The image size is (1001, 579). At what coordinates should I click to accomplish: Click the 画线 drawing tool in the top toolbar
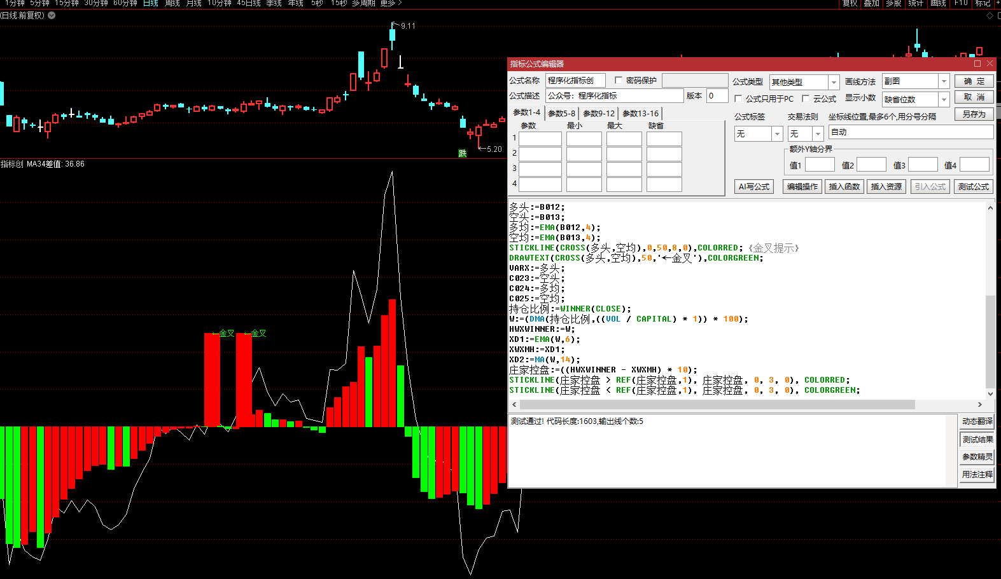point(938,3)
